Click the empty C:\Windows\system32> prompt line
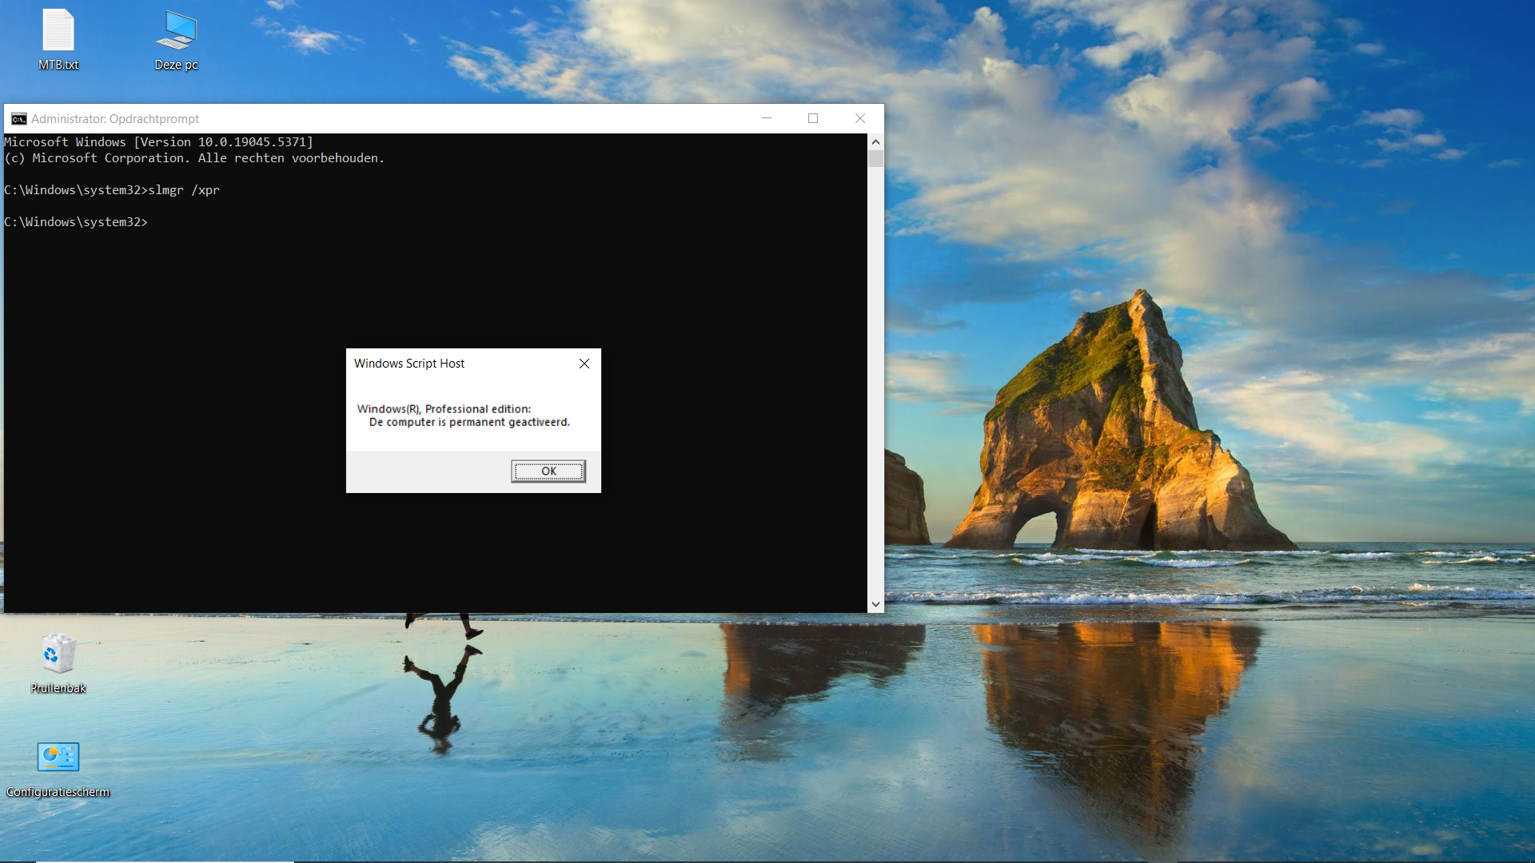Screen dimensions: 1535x863 click(x=76, y=222)
